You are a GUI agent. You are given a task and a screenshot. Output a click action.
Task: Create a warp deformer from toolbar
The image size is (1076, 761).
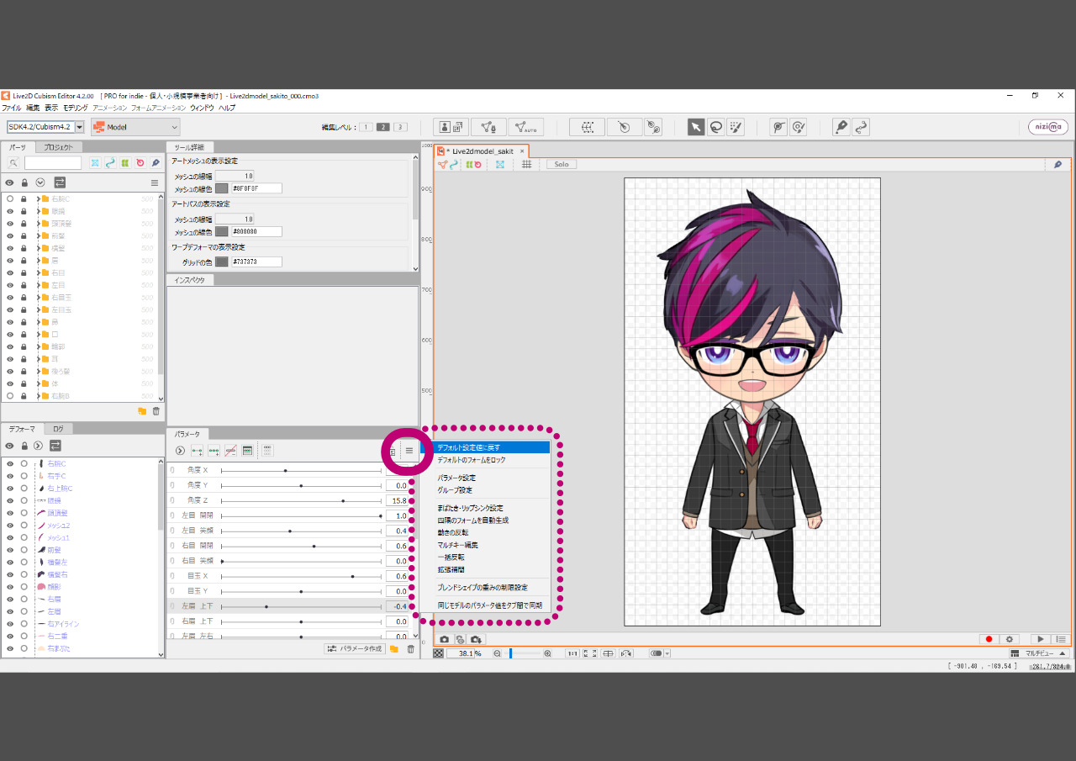point(587,127)
